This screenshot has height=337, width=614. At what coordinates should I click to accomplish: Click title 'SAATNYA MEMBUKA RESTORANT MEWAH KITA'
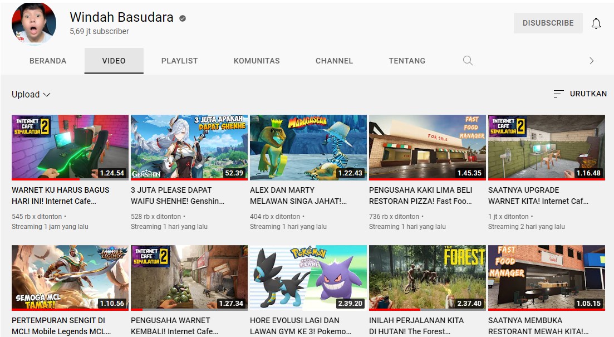(538, 326)
